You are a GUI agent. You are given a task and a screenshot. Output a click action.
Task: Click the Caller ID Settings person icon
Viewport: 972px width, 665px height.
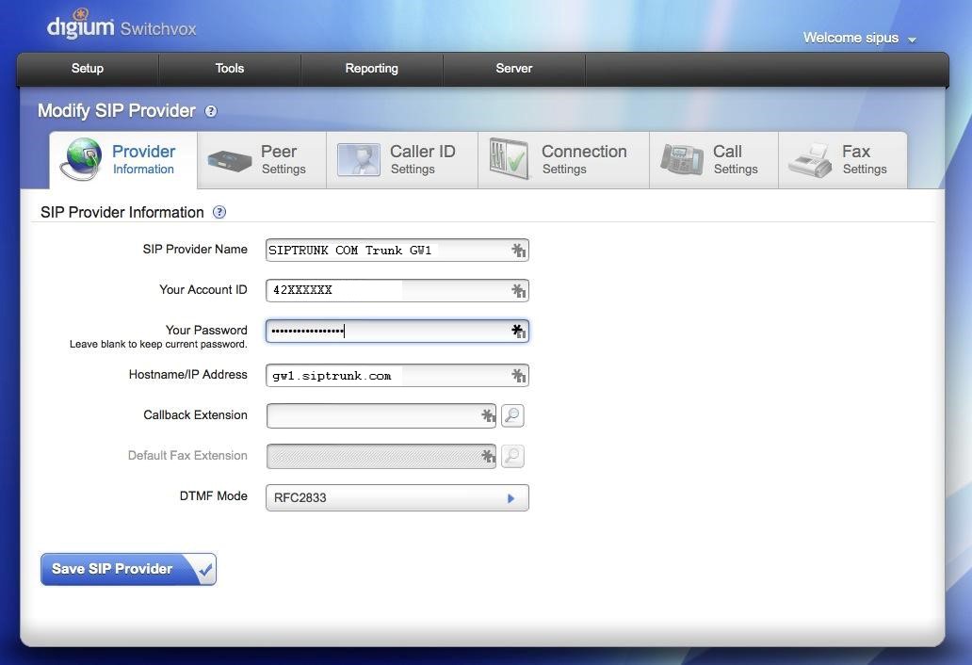(x=358, y=160)
